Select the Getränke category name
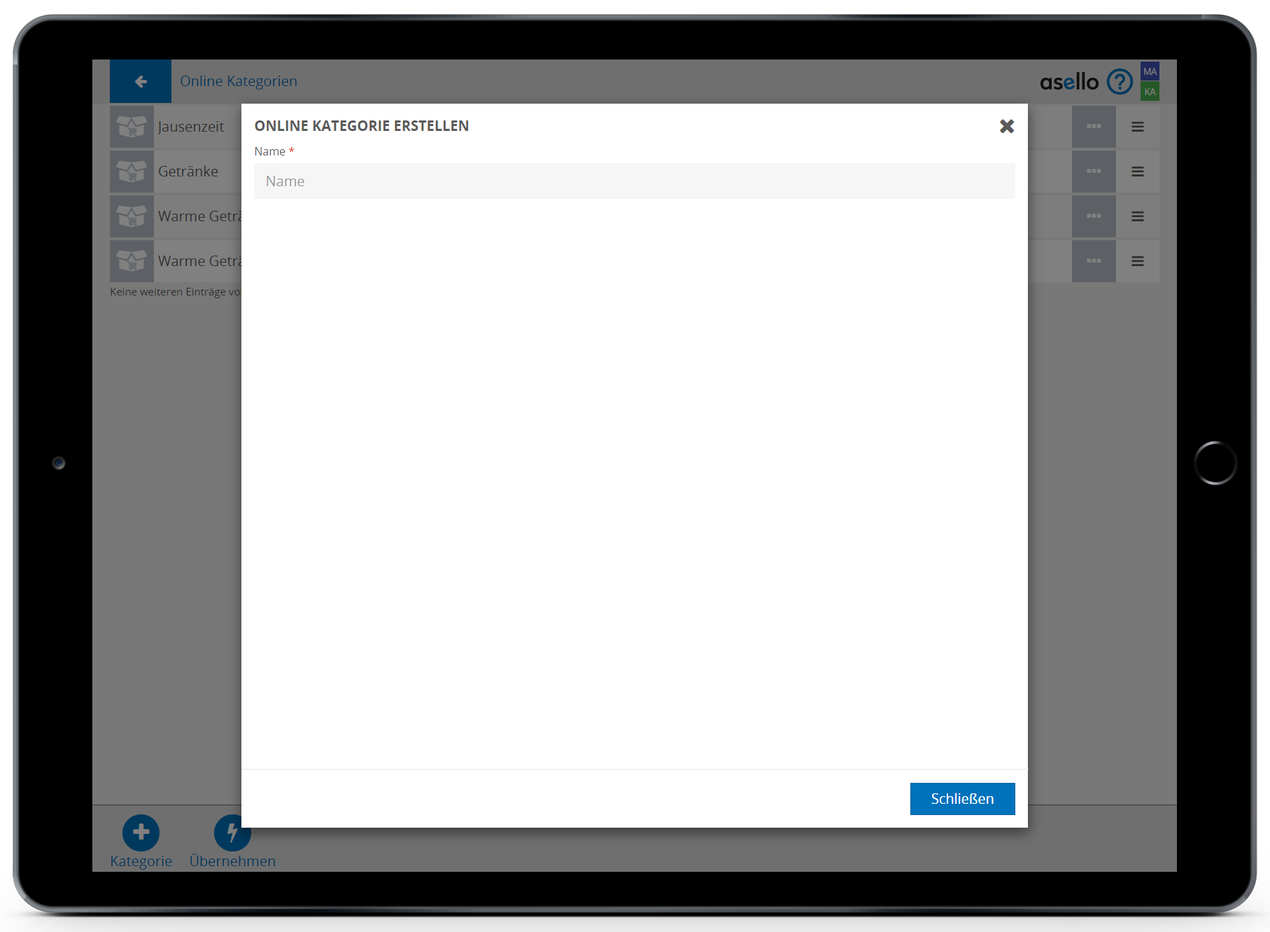Screen dimensions: 1270x932 point(188,172)
